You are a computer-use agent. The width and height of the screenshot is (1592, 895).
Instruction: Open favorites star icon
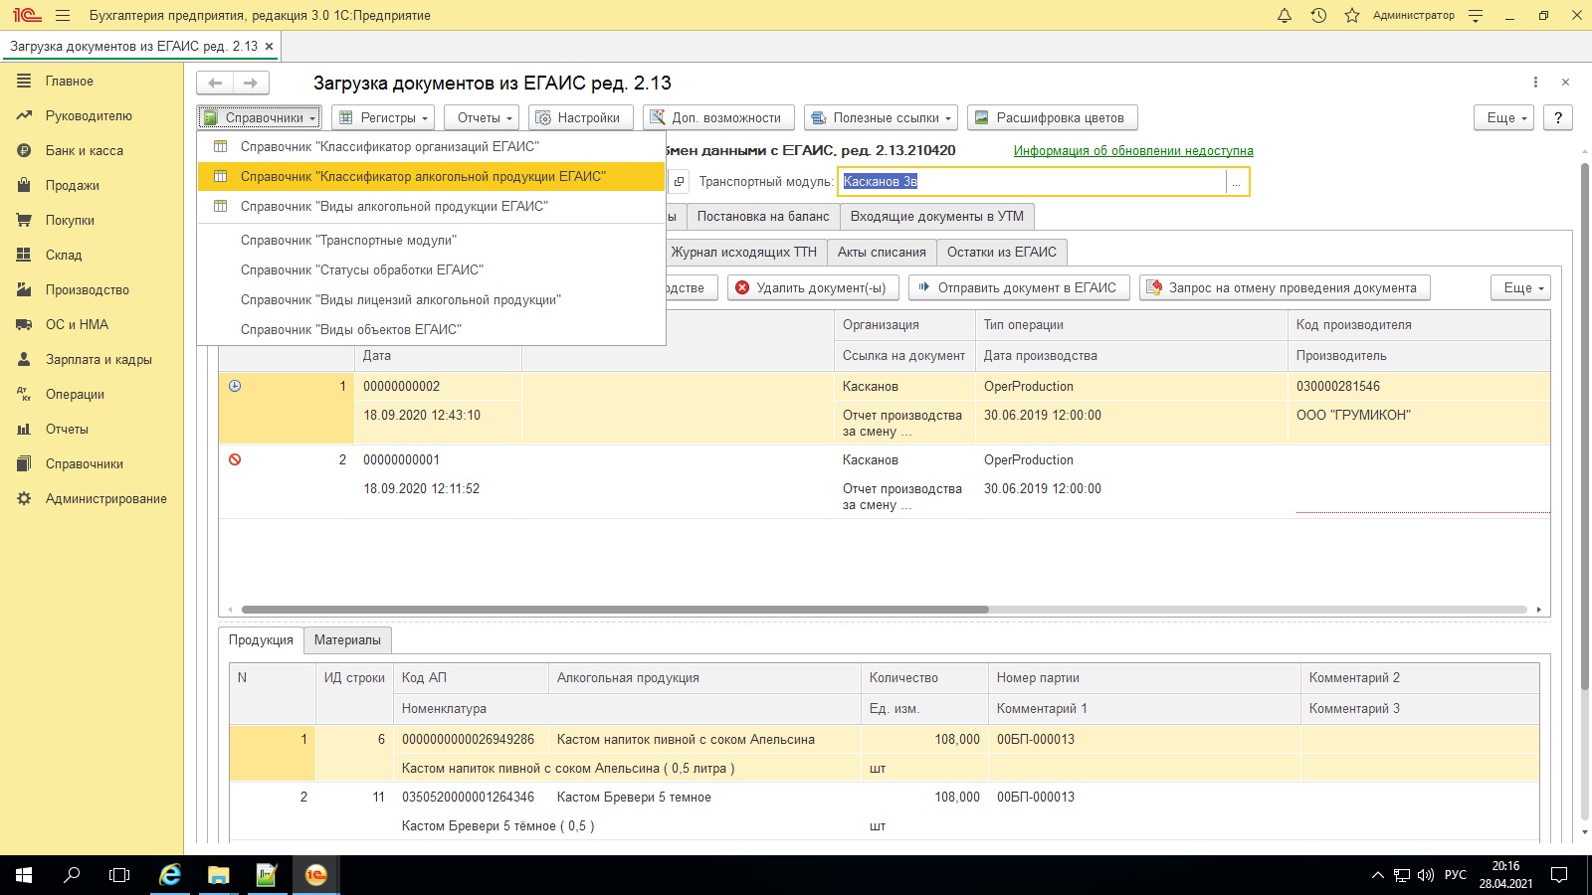tap(1351, 15)
